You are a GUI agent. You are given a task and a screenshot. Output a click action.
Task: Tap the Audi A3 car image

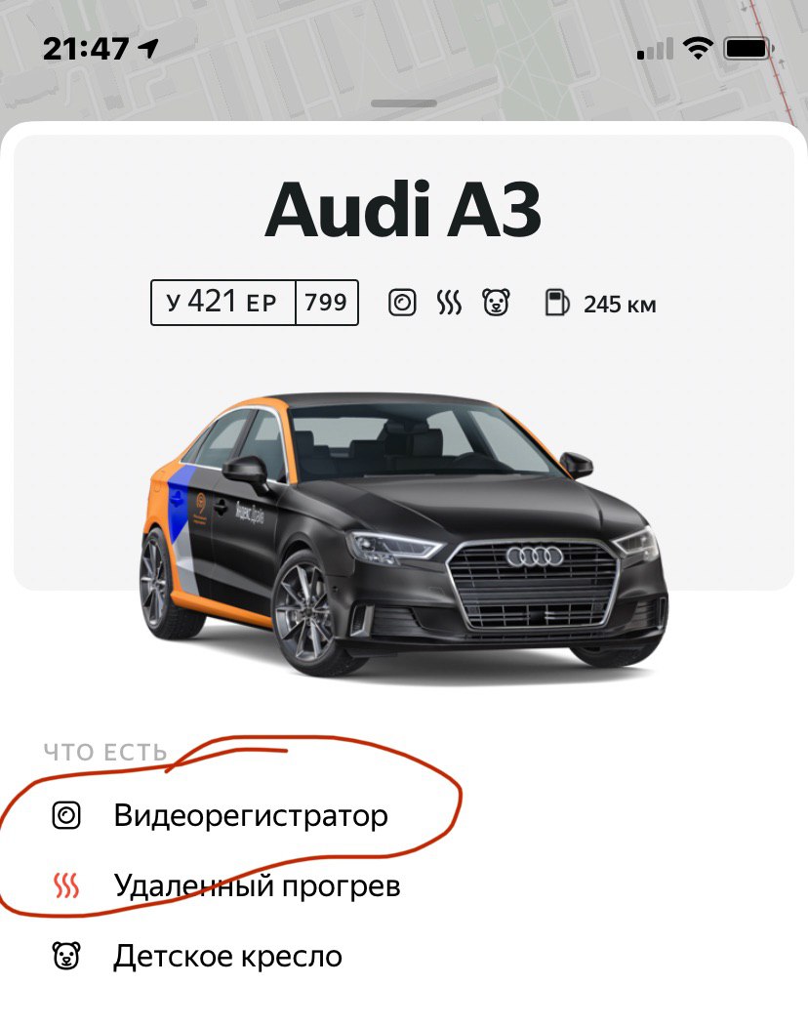pyautogui.click(x=404, y=534)
